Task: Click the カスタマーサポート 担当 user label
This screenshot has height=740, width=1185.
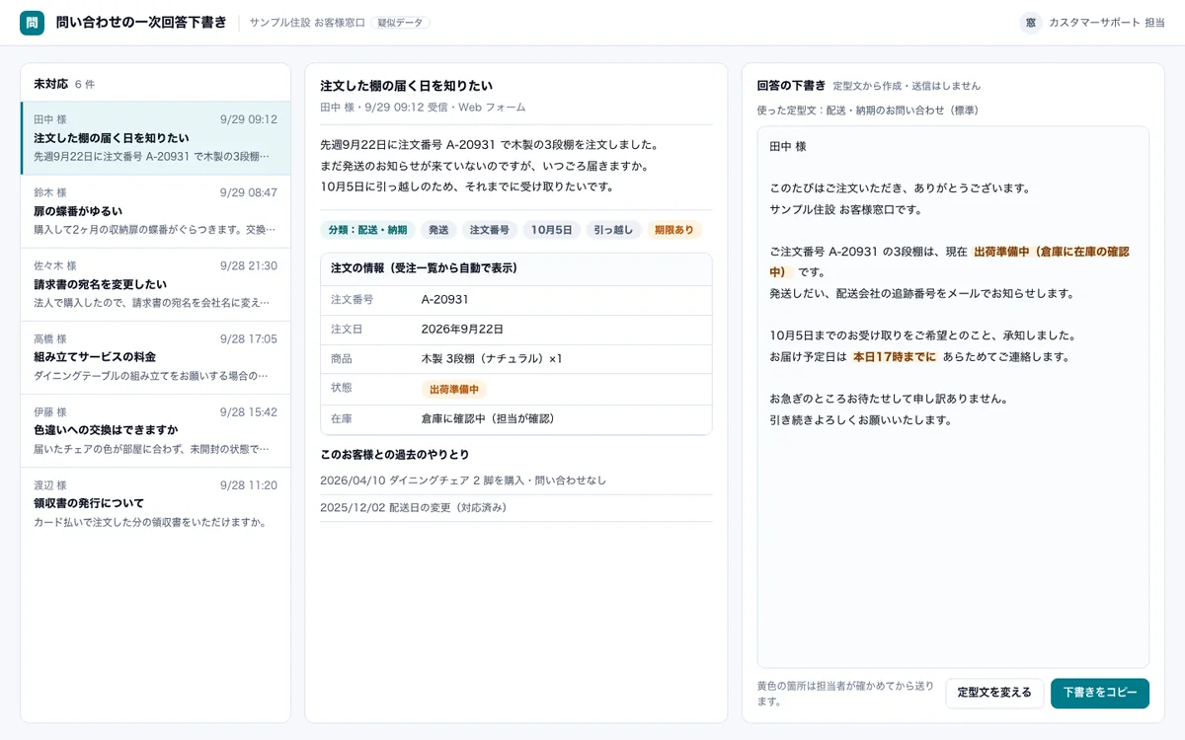Action: (1107, 23)
